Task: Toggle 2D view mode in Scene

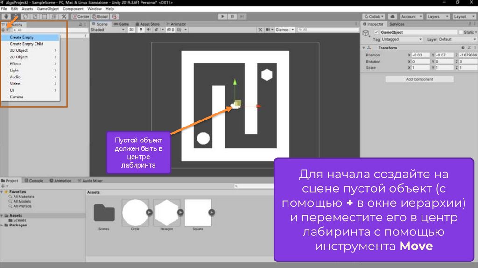Action: click(x=131, y=30)
